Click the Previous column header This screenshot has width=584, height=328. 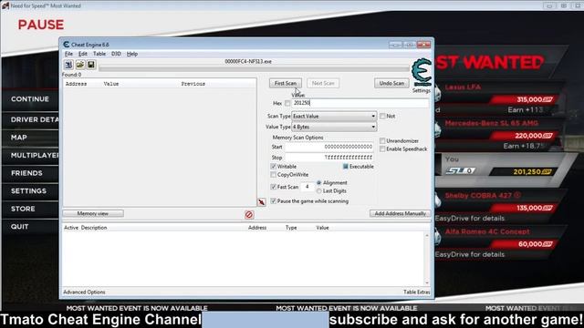pos(193,84)
